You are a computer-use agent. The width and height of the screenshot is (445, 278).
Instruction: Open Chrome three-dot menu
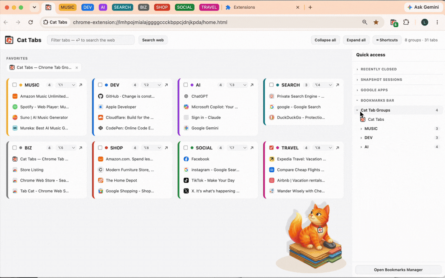(x=437, y=22)
